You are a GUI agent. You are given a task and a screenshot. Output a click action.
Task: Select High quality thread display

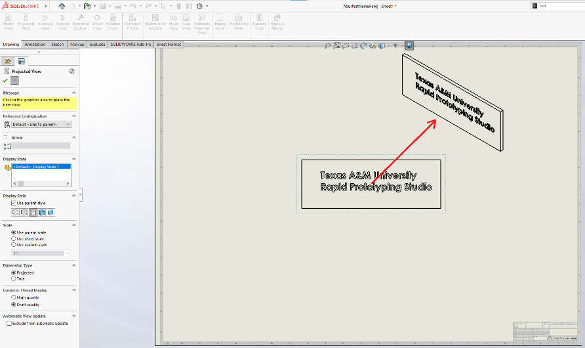pyautogui.click(x=14, y=297)
